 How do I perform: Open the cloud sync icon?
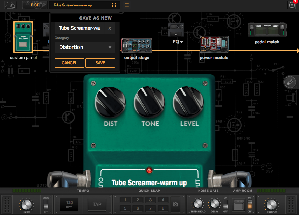click(x=11, y=5)
